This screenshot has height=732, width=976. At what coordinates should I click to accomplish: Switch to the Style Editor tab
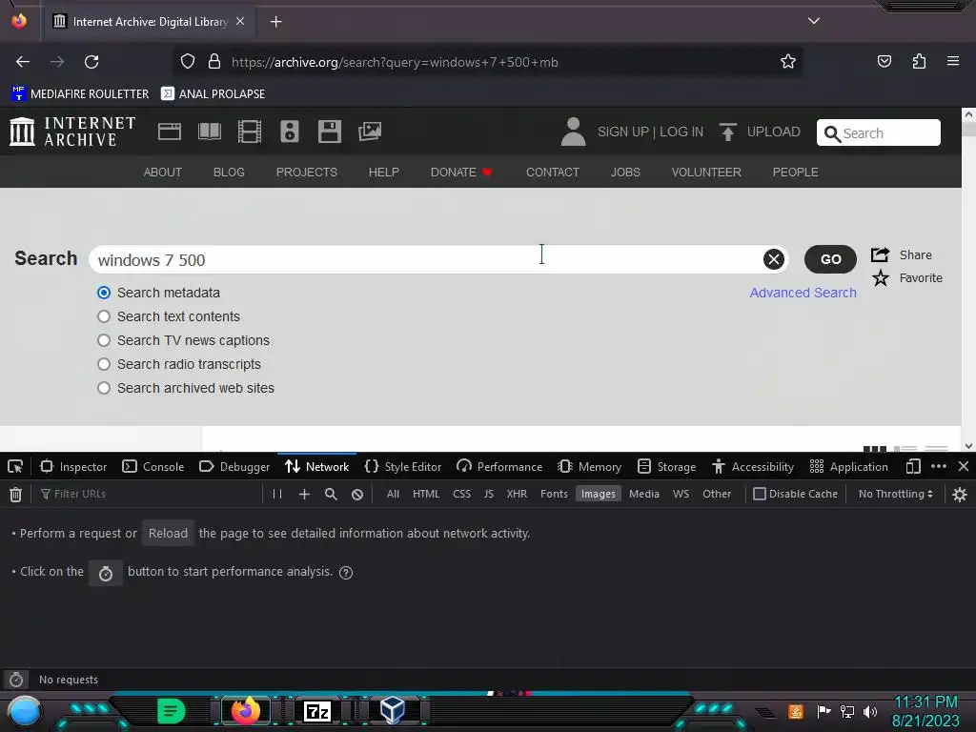click(403, 466)
